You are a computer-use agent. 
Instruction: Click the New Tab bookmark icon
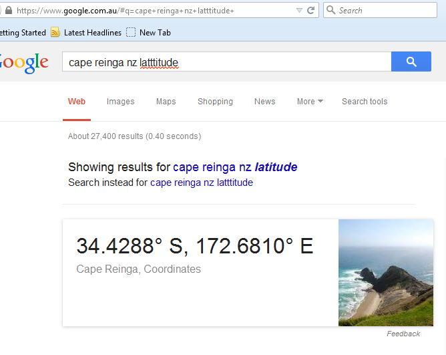click(x=131, y=32)
